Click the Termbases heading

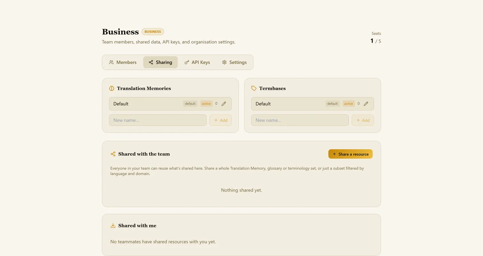pyautogui.click(x=273, y=88)
